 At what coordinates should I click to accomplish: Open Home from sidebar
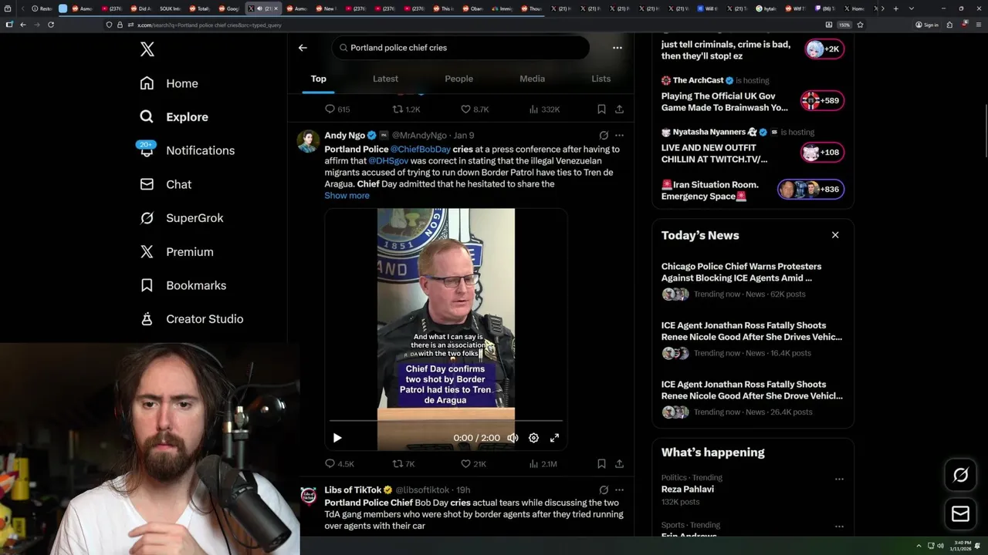169,83
